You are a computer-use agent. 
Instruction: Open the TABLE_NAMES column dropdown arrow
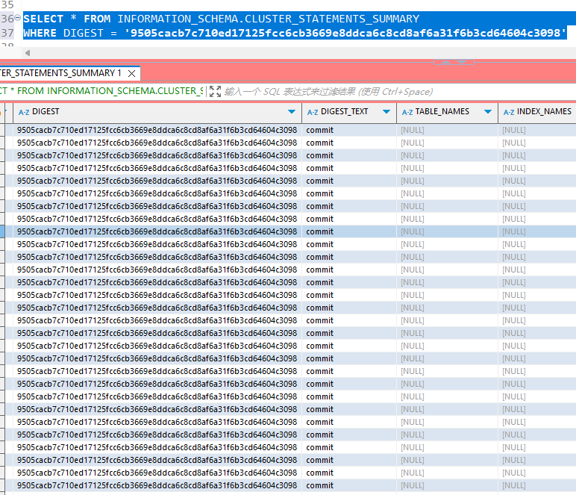tap(487, 112)
